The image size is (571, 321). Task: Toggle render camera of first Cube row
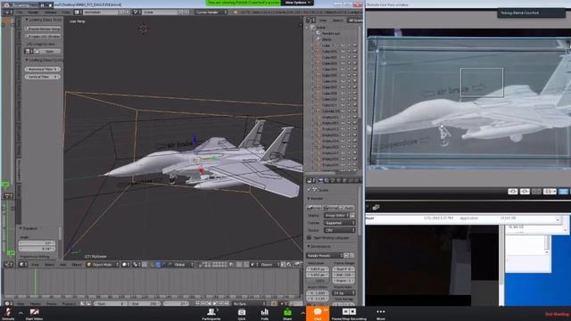tap(354, 45)
